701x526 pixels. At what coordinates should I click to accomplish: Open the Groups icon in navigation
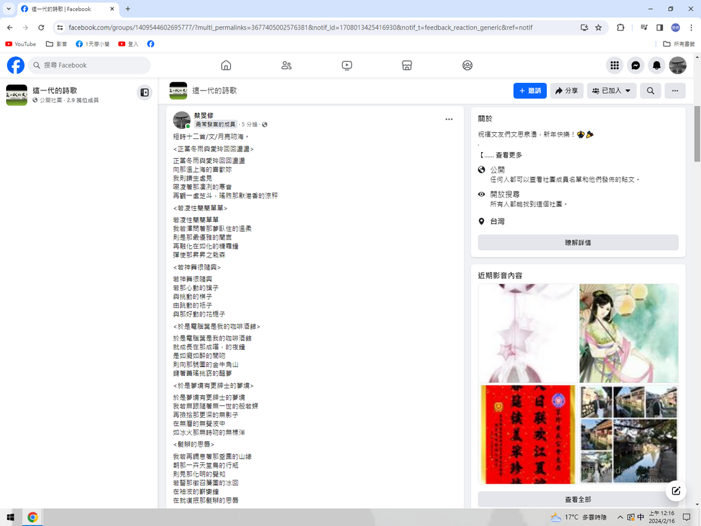pos(467,65)
